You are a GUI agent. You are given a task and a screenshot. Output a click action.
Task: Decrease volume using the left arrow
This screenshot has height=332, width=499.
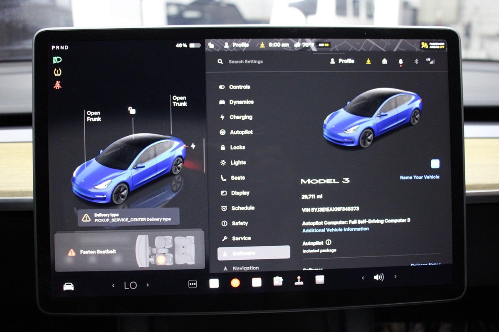click(363, 278)
